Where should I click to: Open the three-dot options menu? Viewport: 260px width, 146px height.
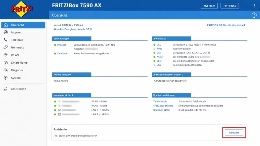(x=255, y=6)
